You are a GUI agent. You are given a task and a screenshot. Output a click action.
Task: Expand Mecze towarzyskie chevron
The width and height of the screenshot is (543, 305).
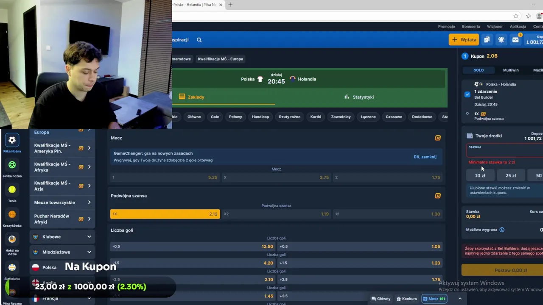[x=89, y=202]
